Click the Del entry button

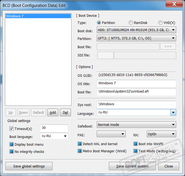pyautogui.click(x=65, y=112)
